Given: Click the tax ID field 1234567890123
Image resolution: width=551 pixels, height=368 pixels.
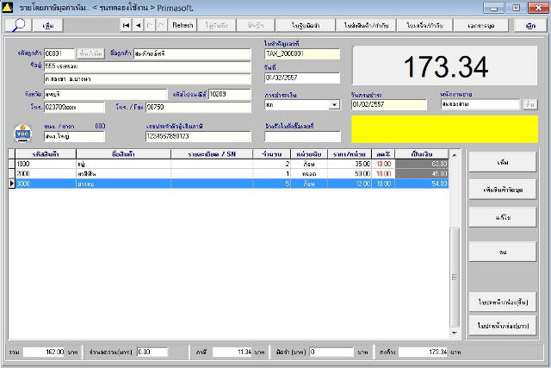Looking at the screenshot, I should click(198, 136).
